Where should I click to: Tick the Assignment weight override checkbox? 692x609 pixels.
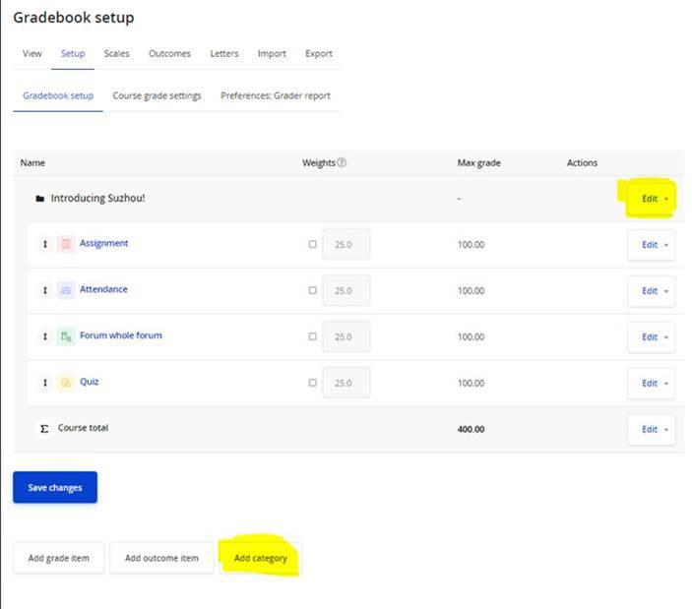coord(312,244)
